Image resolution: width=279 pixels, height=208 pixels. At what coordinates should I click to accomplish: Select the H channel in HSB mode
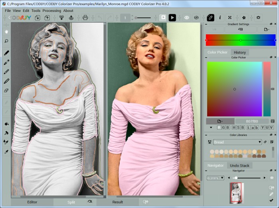[234, 128]
